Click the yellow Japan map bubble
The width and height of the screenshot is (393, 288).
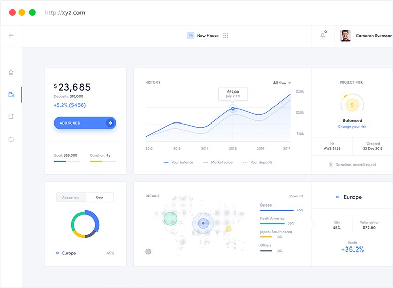[x=228, y=229]
